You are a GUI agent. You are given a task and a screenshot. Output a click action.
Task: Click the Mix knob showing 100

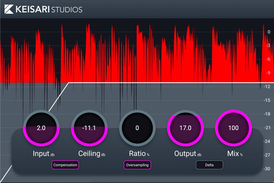(233, 128)
